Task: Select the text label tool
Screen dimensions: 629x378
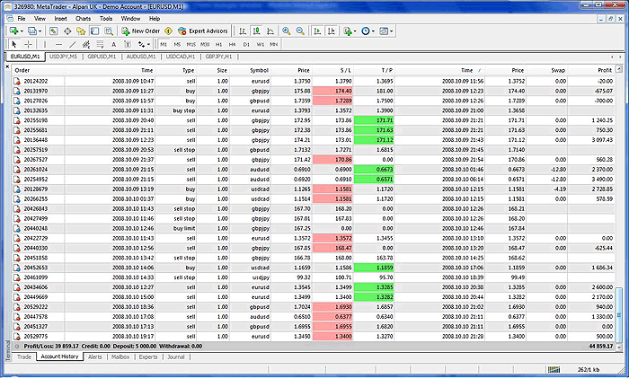Action: pos(128,44)
